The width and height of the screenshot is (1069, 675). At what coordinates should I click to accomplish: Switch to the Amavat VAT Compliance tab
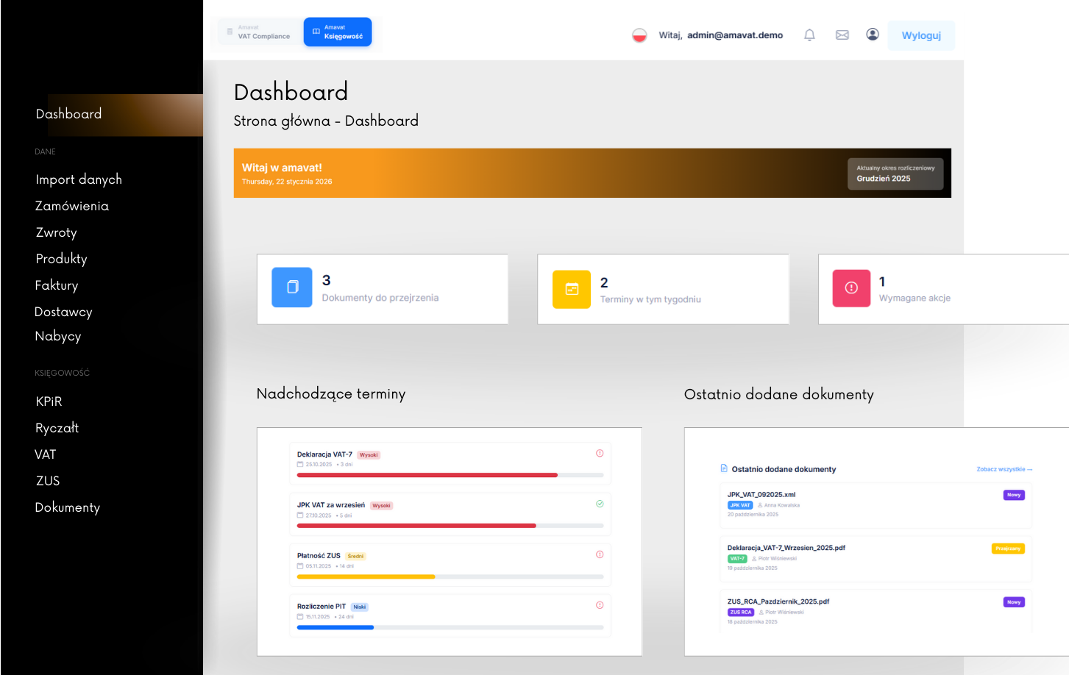click(260, 32)
